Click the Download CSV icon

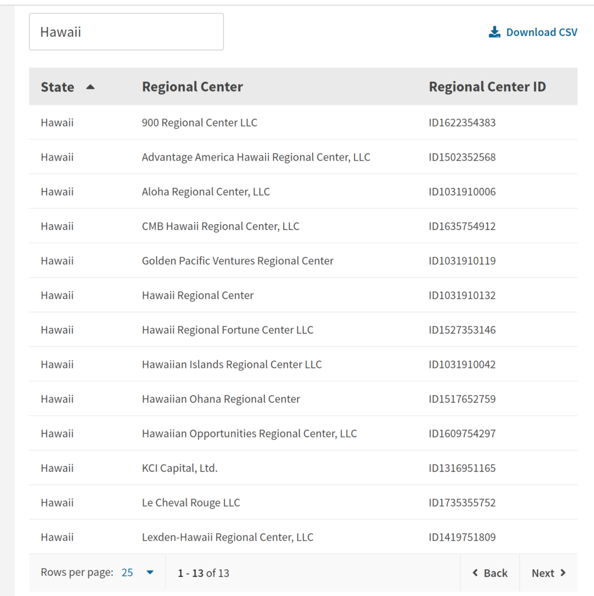click(x=494, y=32)
